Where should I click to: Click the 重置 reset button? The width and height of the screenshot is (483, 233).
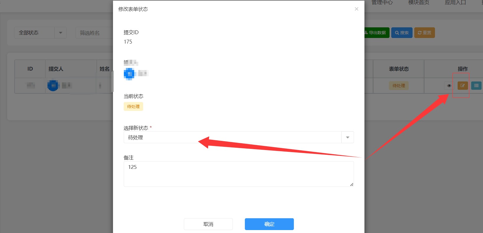(425, 33)
